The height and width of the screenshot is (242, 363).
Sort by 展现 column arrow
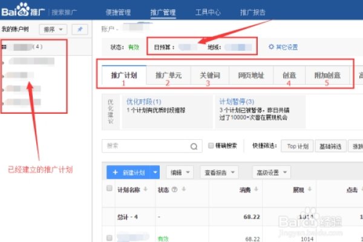click(x=310, y=189)
